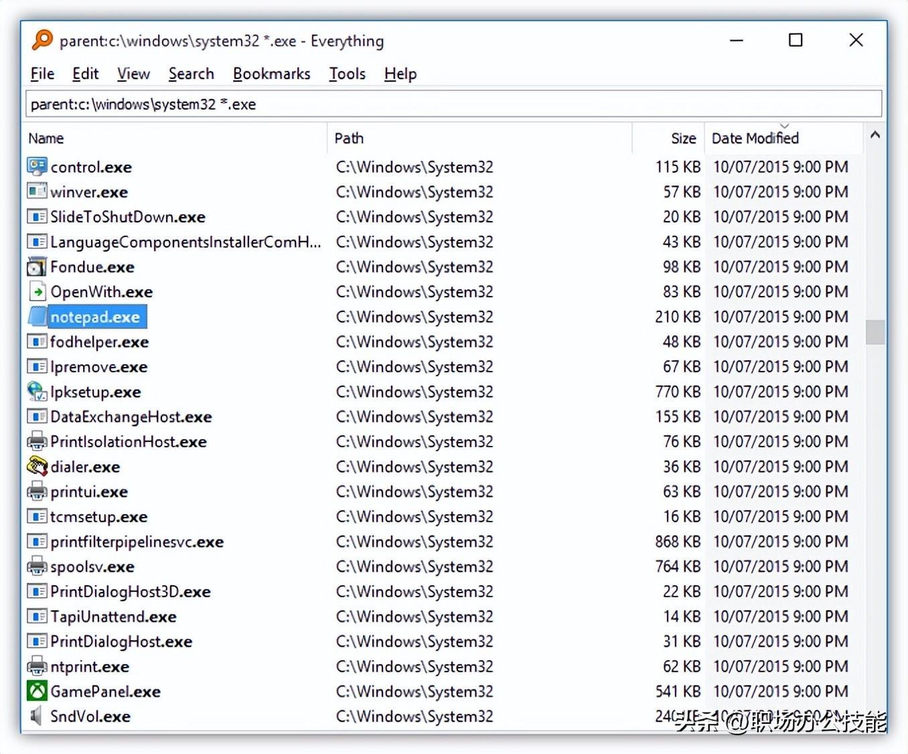
Task: Click the fodhelper.exe file icon
Action: tap(37, 342)
